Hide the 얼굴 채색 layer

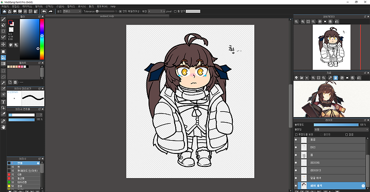point(296,178)
